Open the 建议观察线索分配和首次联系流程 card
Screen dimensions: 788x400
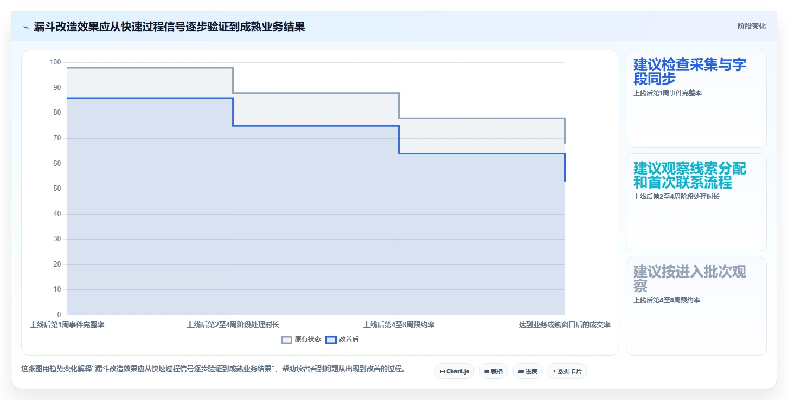pyautogui.click(x=696, y=202)
